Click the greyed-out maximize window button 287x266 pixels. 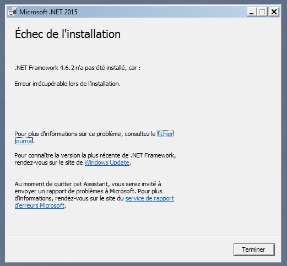point(262,12)
